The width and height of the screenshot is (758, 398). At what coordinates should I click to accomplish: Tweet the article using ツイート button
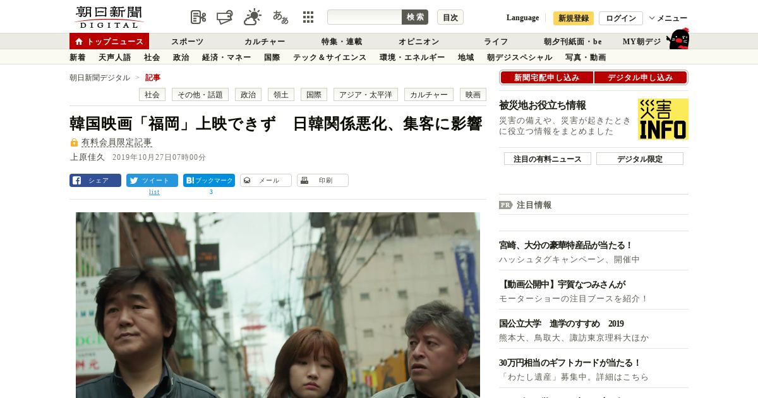(152, 180)
